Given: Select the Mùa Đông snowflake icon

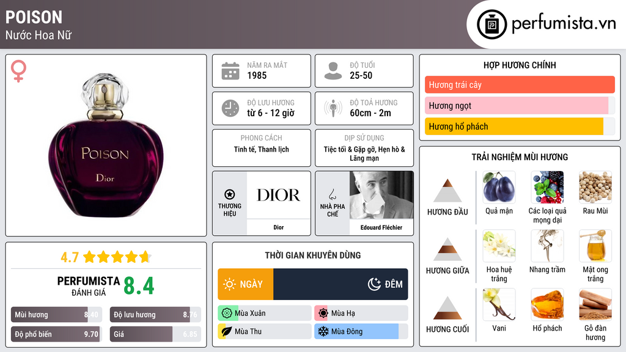Looking at the screenshot, I should (x=323, y=331).
